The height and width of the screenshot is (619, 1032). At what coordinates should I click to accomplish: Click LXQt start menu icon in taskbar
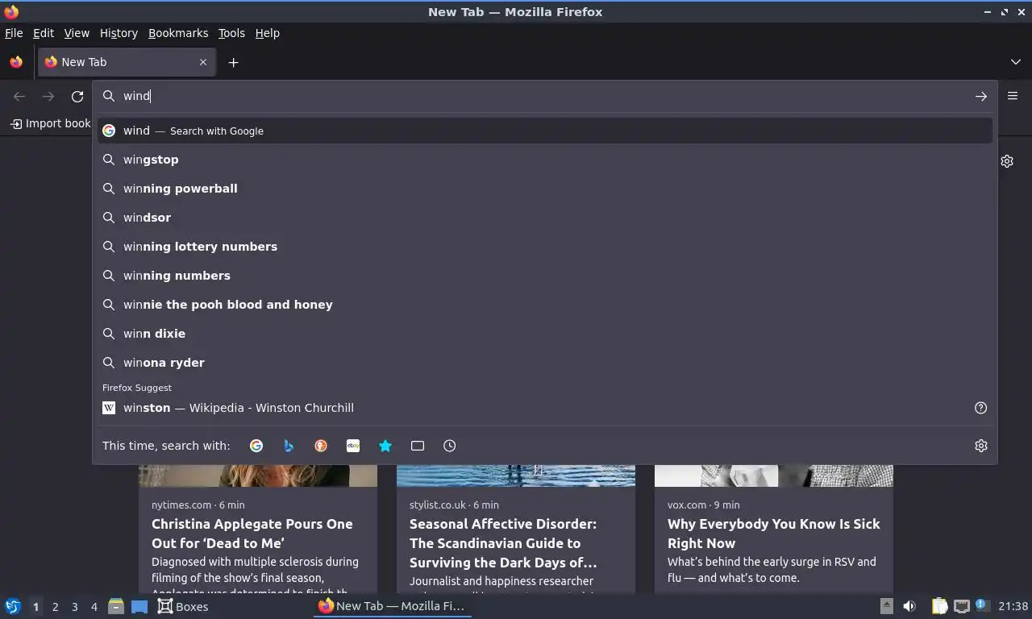pyautogui.click(x=13, y=606)
